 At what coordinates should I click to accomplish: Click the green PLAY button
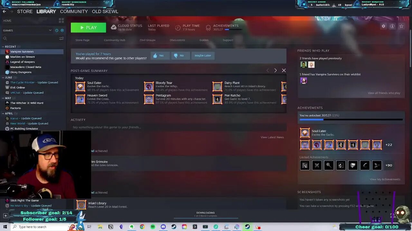tap(88, 28)
